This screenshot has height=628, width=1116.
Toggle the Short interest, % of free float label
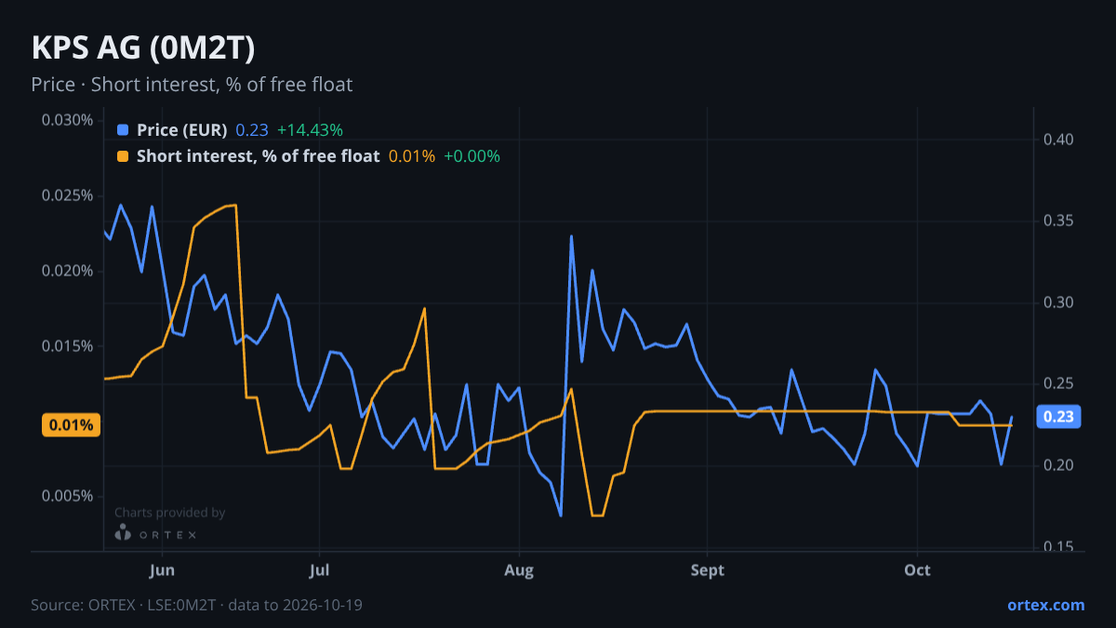click(258, 156)
